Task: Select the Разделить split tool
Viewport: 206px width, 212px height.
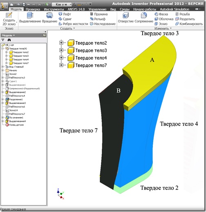Action: (185, 19)
